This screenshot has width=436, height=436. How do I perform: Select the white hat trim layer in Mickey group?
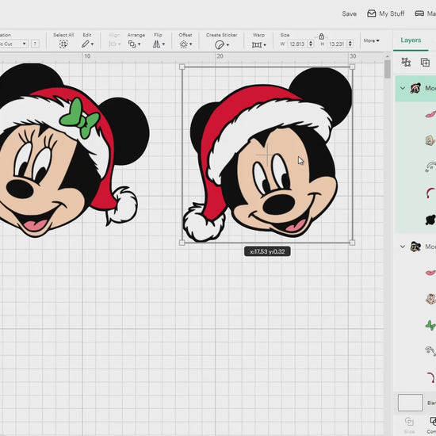(x=430, y=166)
